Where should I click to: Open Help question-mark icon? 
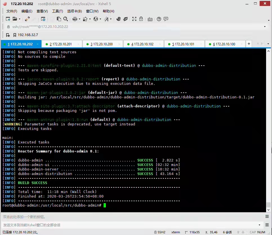[x=159, y=19]
